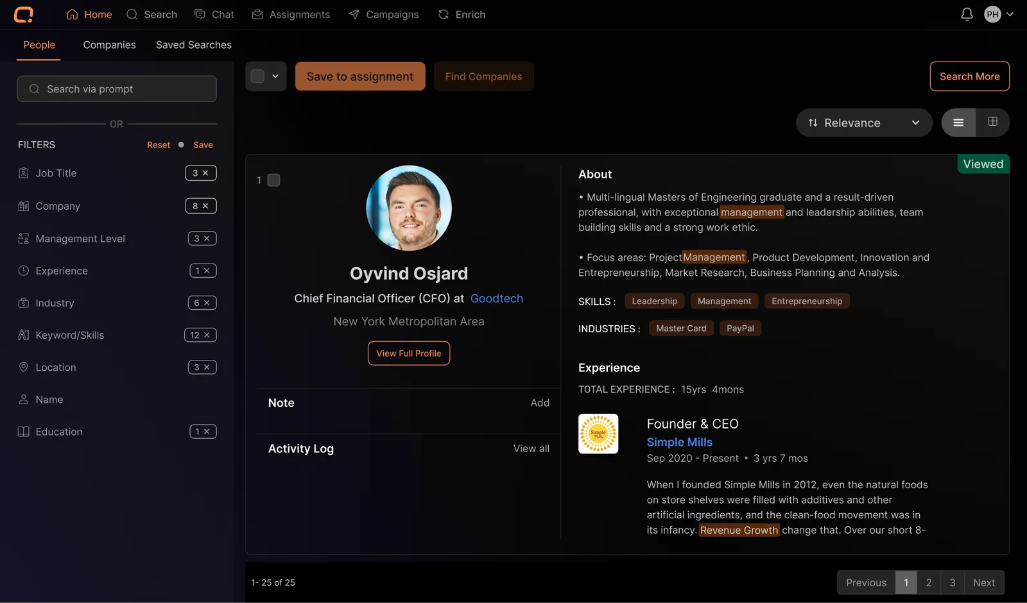This screenshot has width=1027, height=603.
Task: Expand the Experience filter
Action: (x=62, y=271)
